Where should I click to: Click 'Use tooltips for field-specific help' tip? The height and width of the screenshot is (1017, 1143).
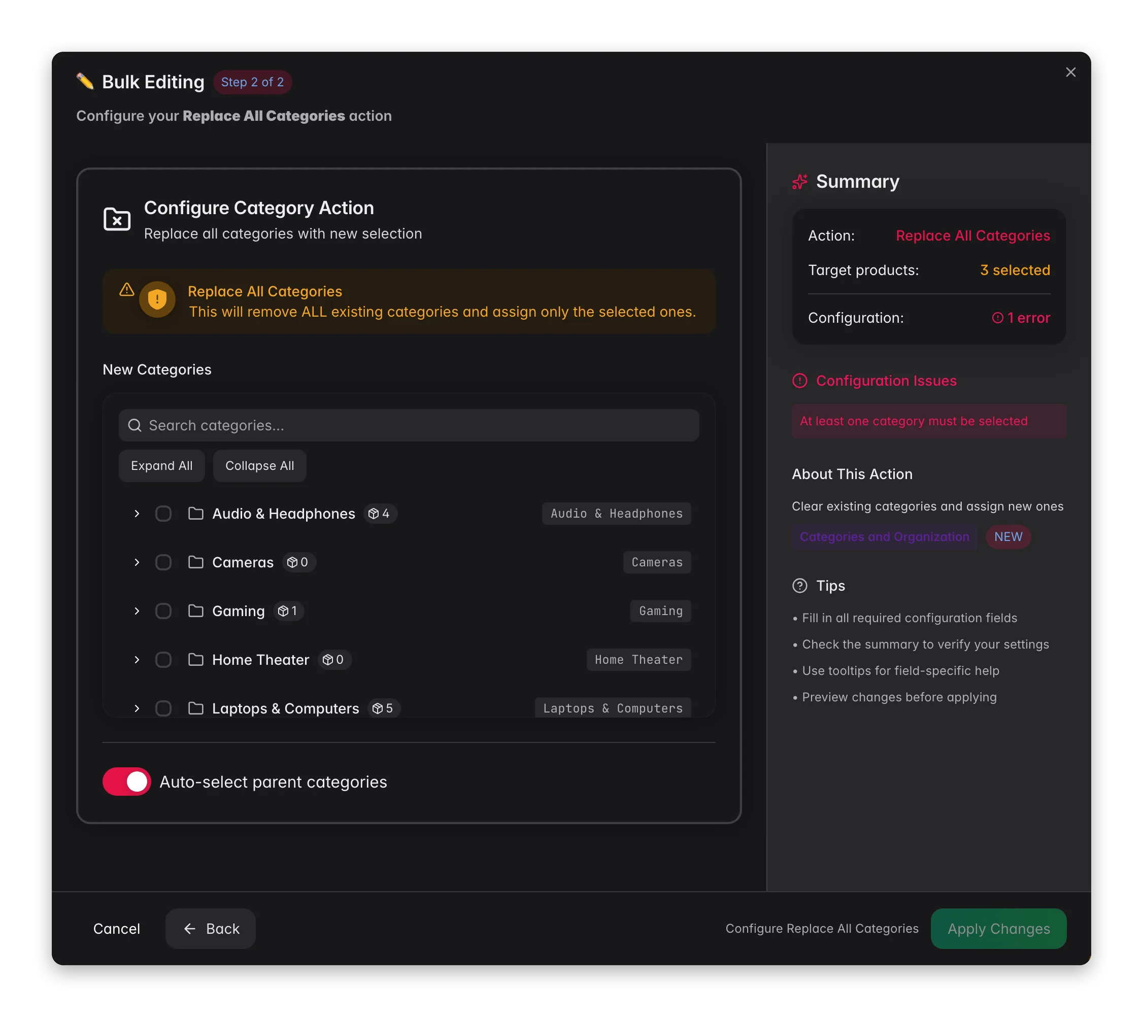[x=900, y=670]
